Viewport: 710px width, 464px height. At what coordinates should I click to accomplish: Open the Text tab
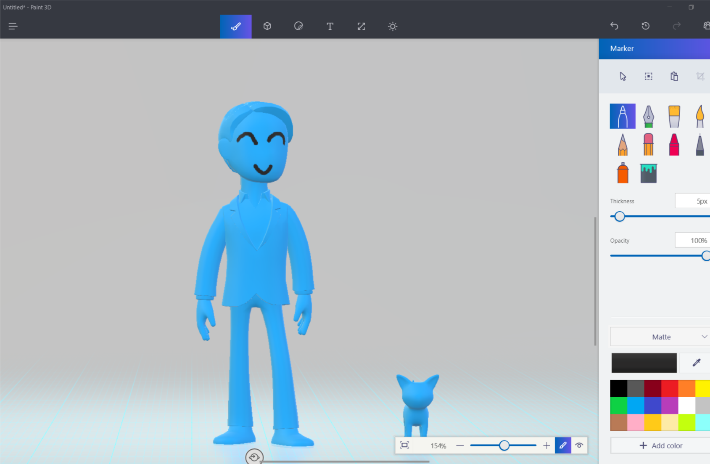(330, 27)
